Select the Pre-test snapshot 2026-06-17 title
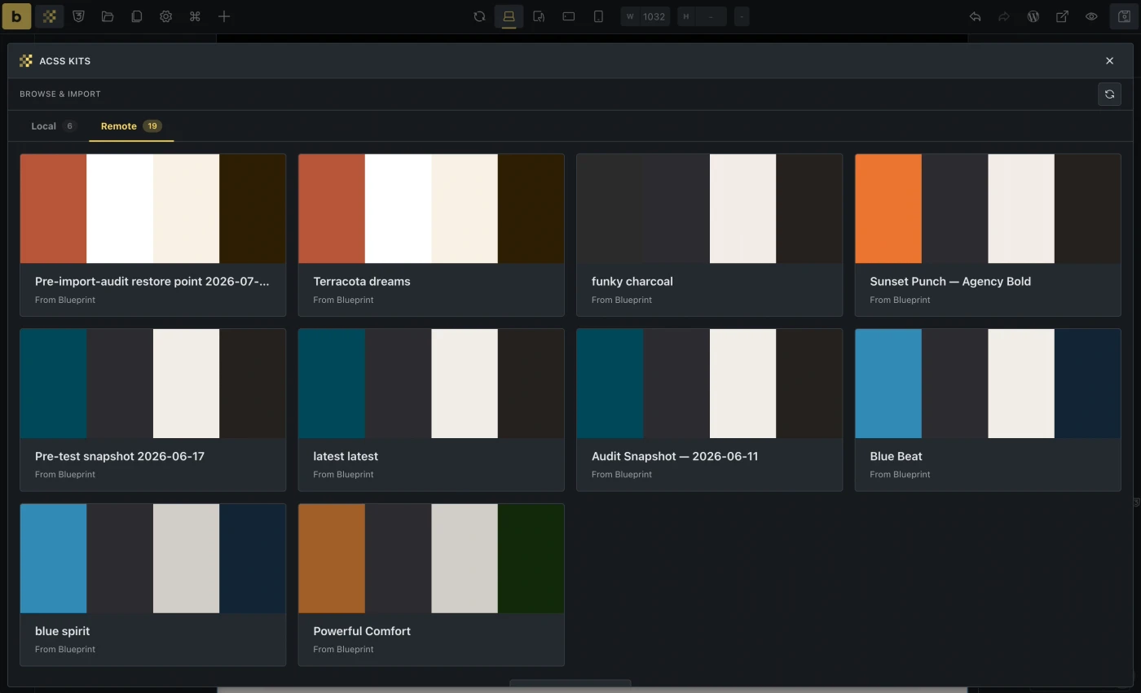 [x=120, y=457]
